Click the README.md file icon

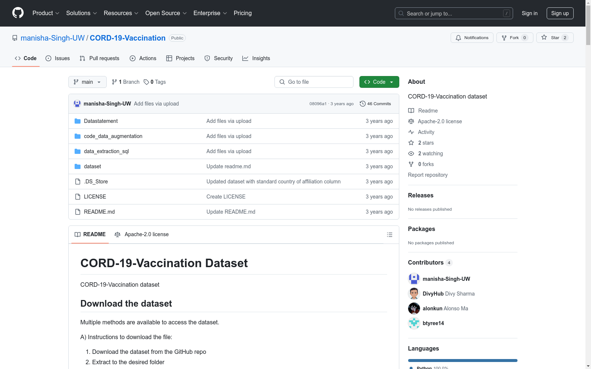click(78, 212)
